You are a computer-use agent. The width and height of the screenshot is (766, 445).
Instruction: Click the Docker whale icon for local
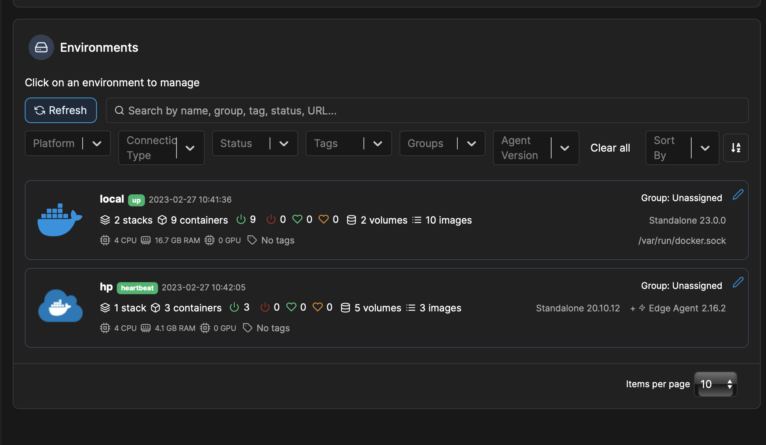60,220
